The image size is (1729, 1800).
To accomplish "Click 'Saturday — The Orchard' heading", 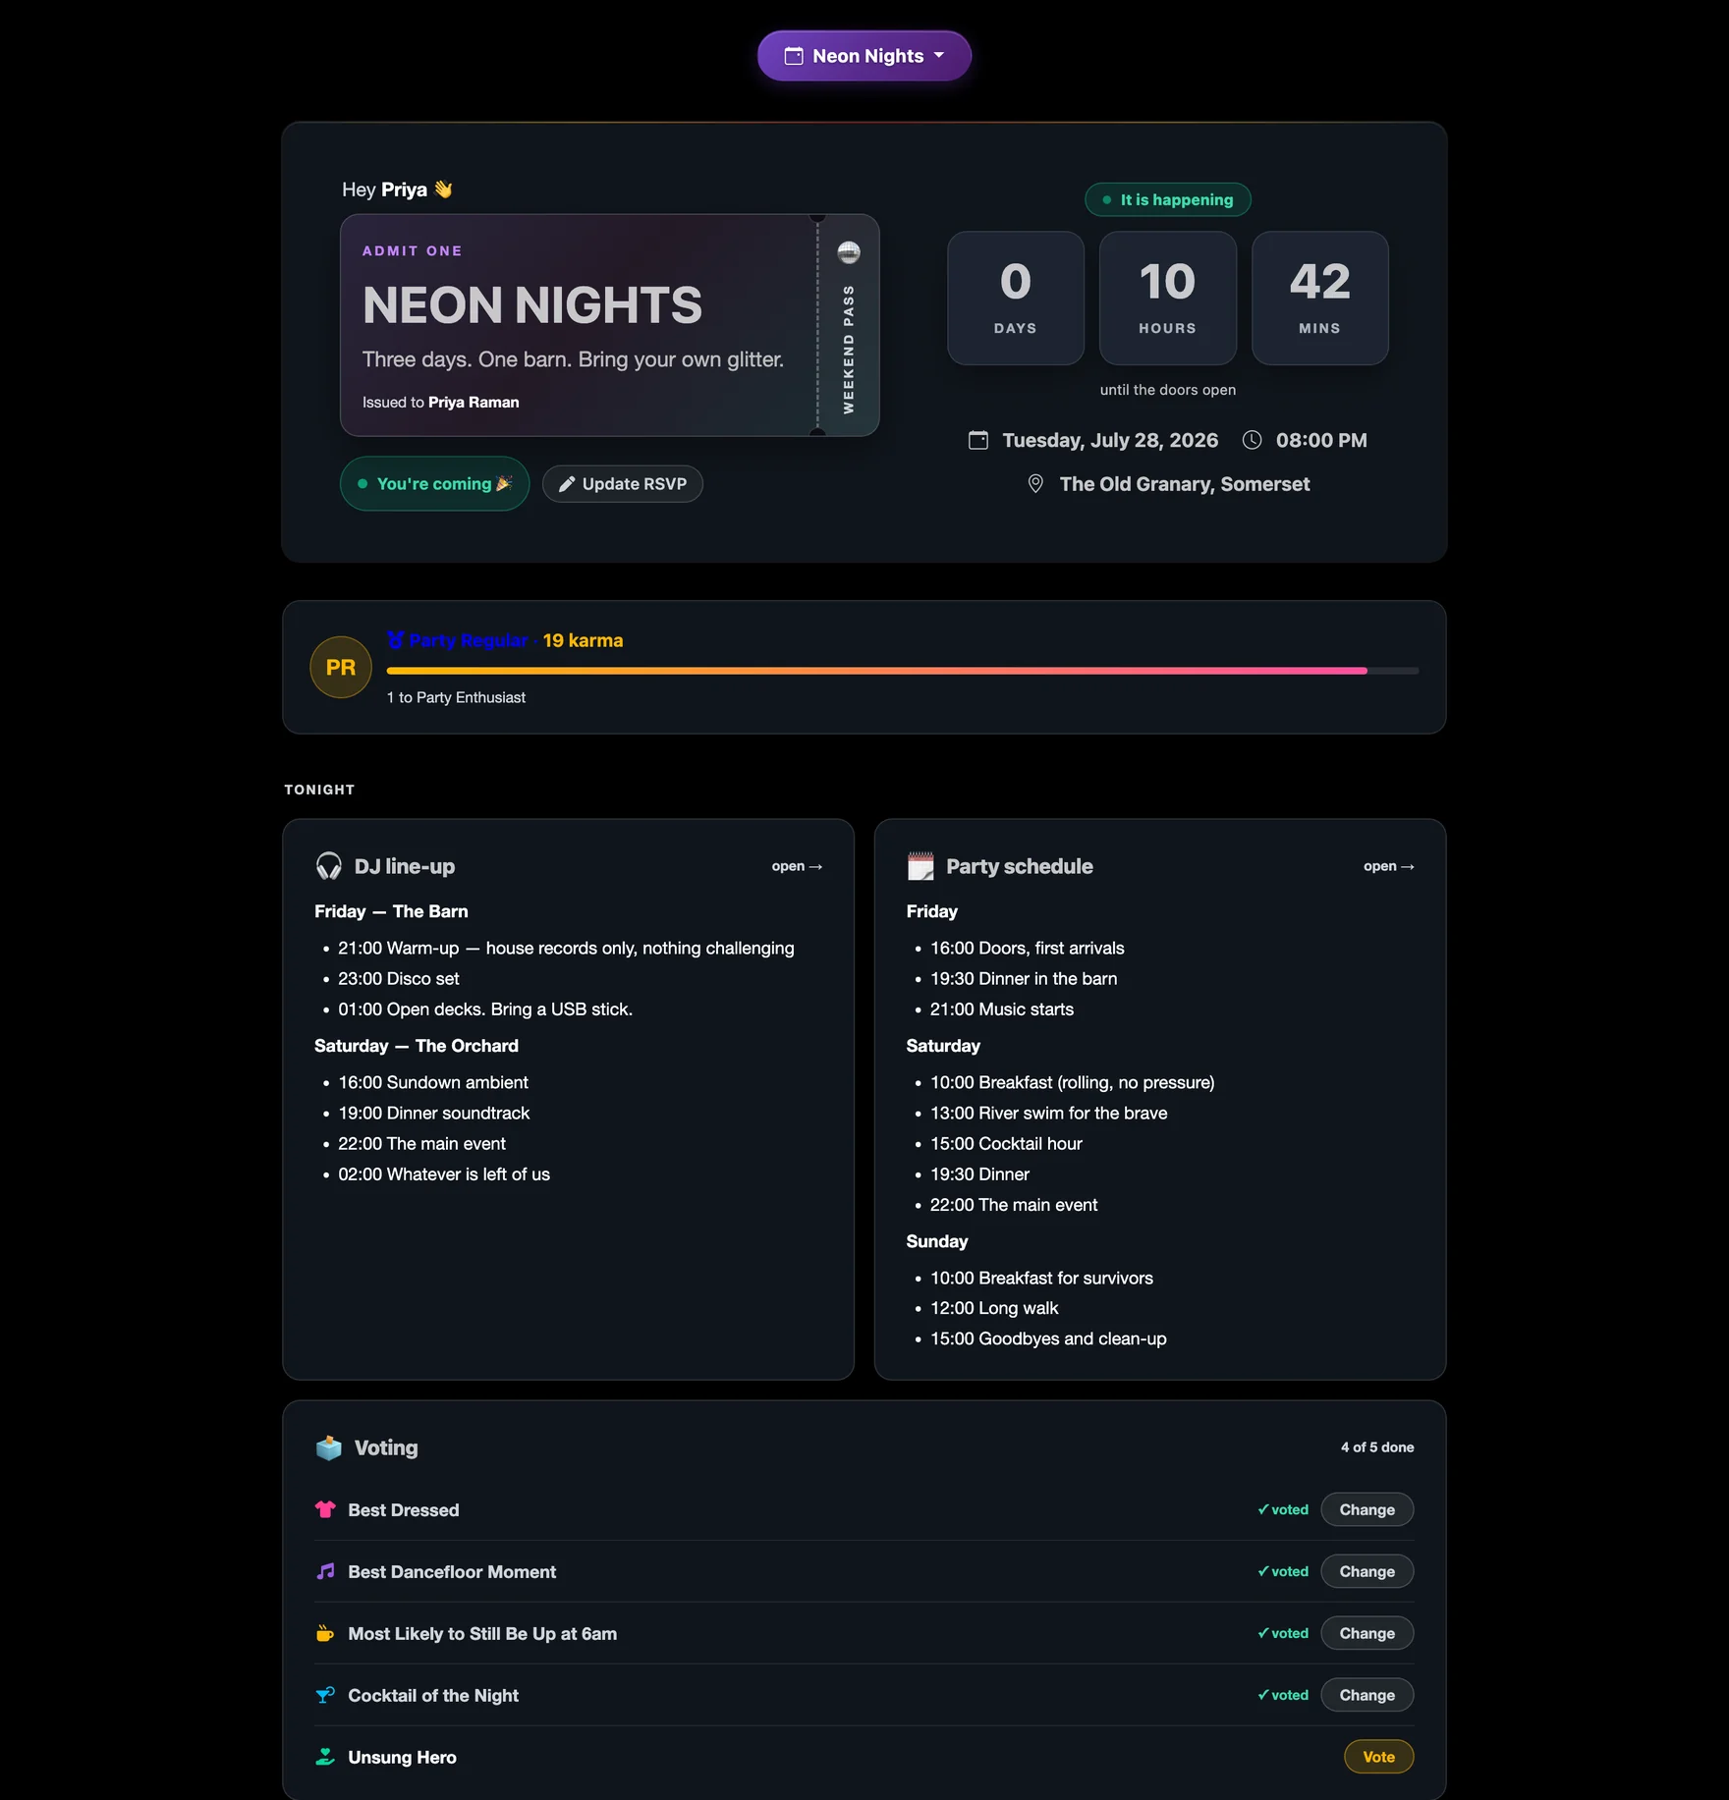I will pos(417,1046).
